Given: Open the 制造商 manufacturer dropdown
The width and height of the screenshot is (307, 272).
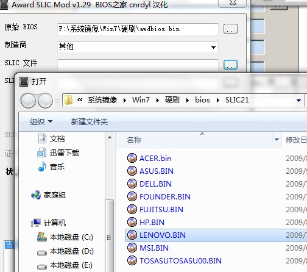Looking at the screenshot, I should 213,48.
